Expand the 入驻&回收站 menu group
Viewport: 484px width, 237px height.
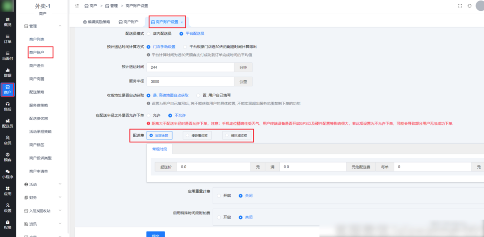click(60, 211)
